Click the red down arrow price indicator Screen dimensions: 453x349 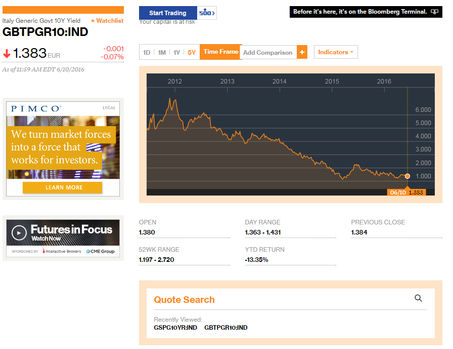coord(7,54)
